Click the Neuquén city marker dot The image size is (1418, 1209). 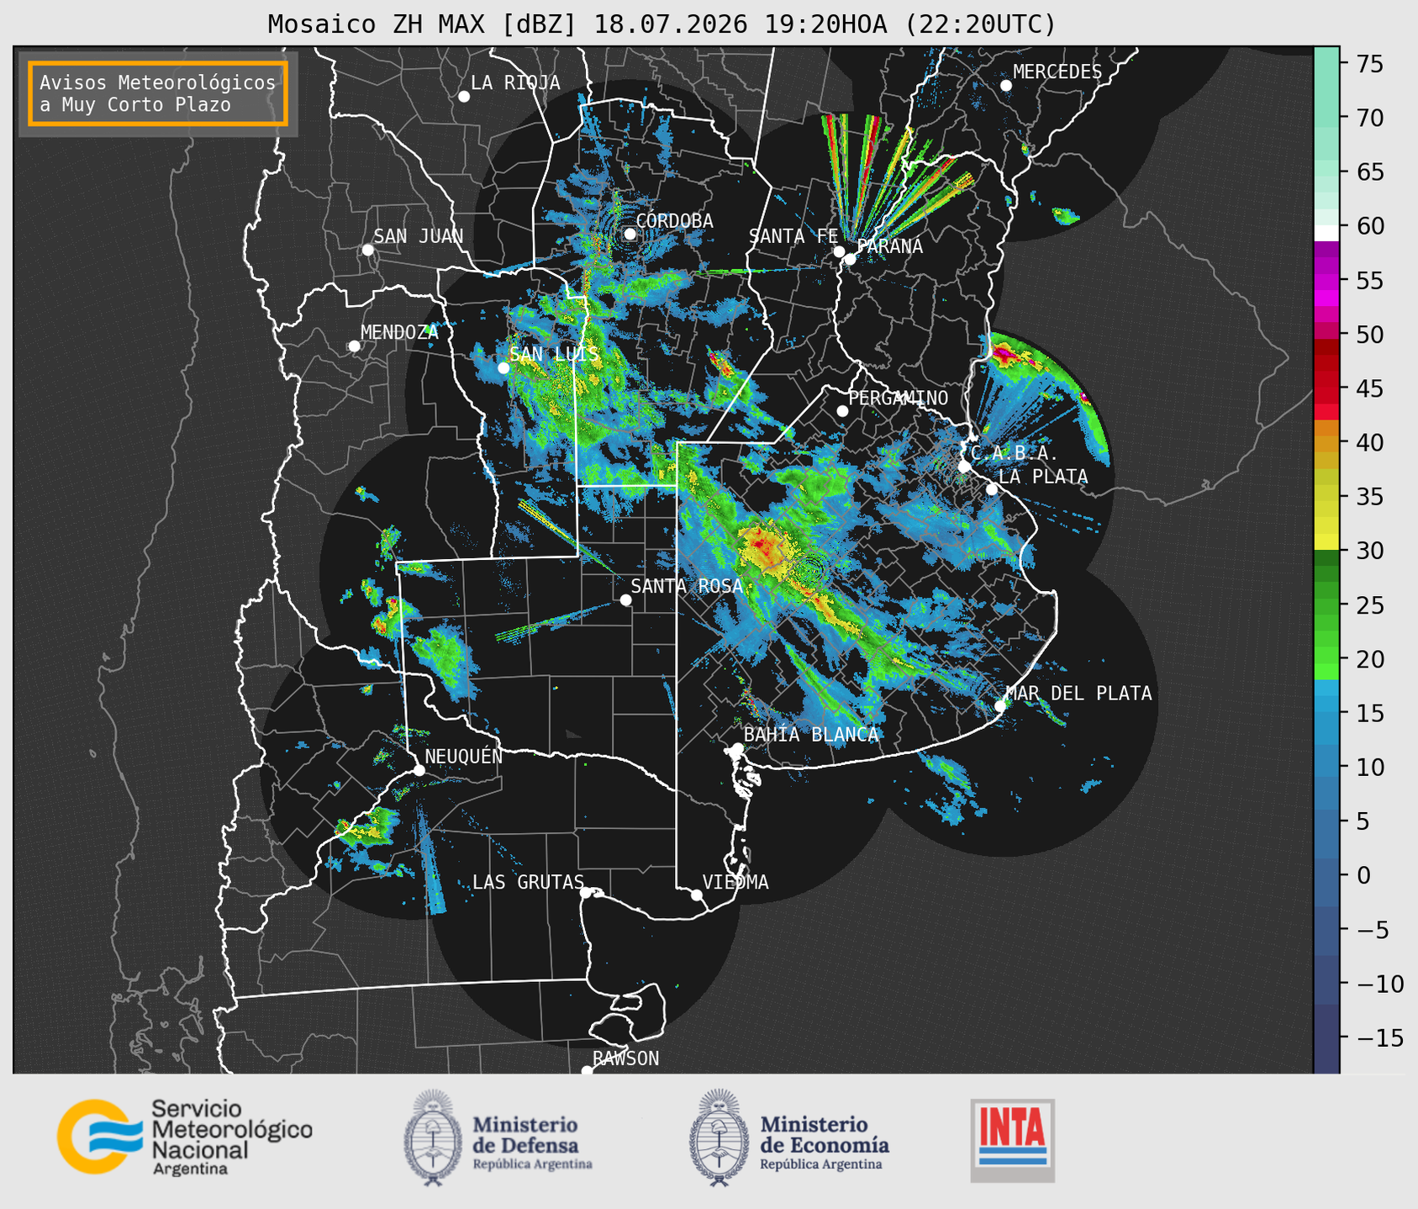[419, 770]
